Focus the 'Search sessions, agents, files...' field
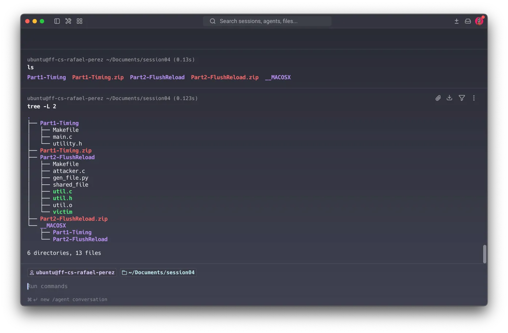The height and width of the screenshot is (333, 508). [267, 21]
